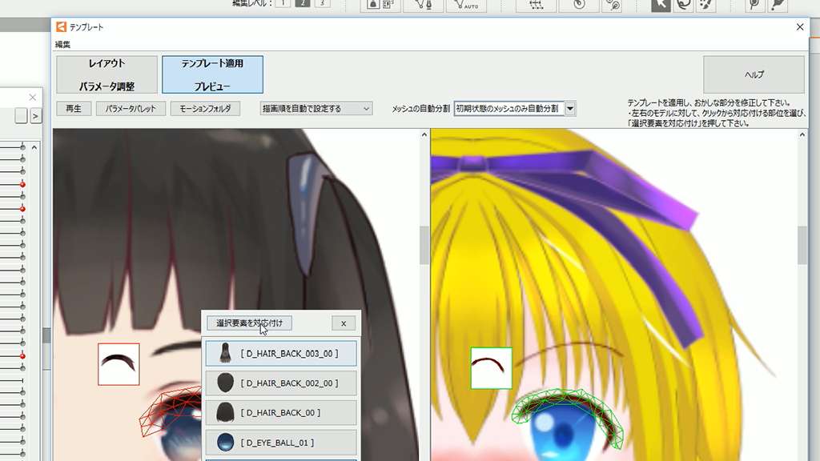Image resolution: width=820 pixels, height=461 pixels.
Task: Select D_EYE_BALL_01 in the list
Action: 281,442
